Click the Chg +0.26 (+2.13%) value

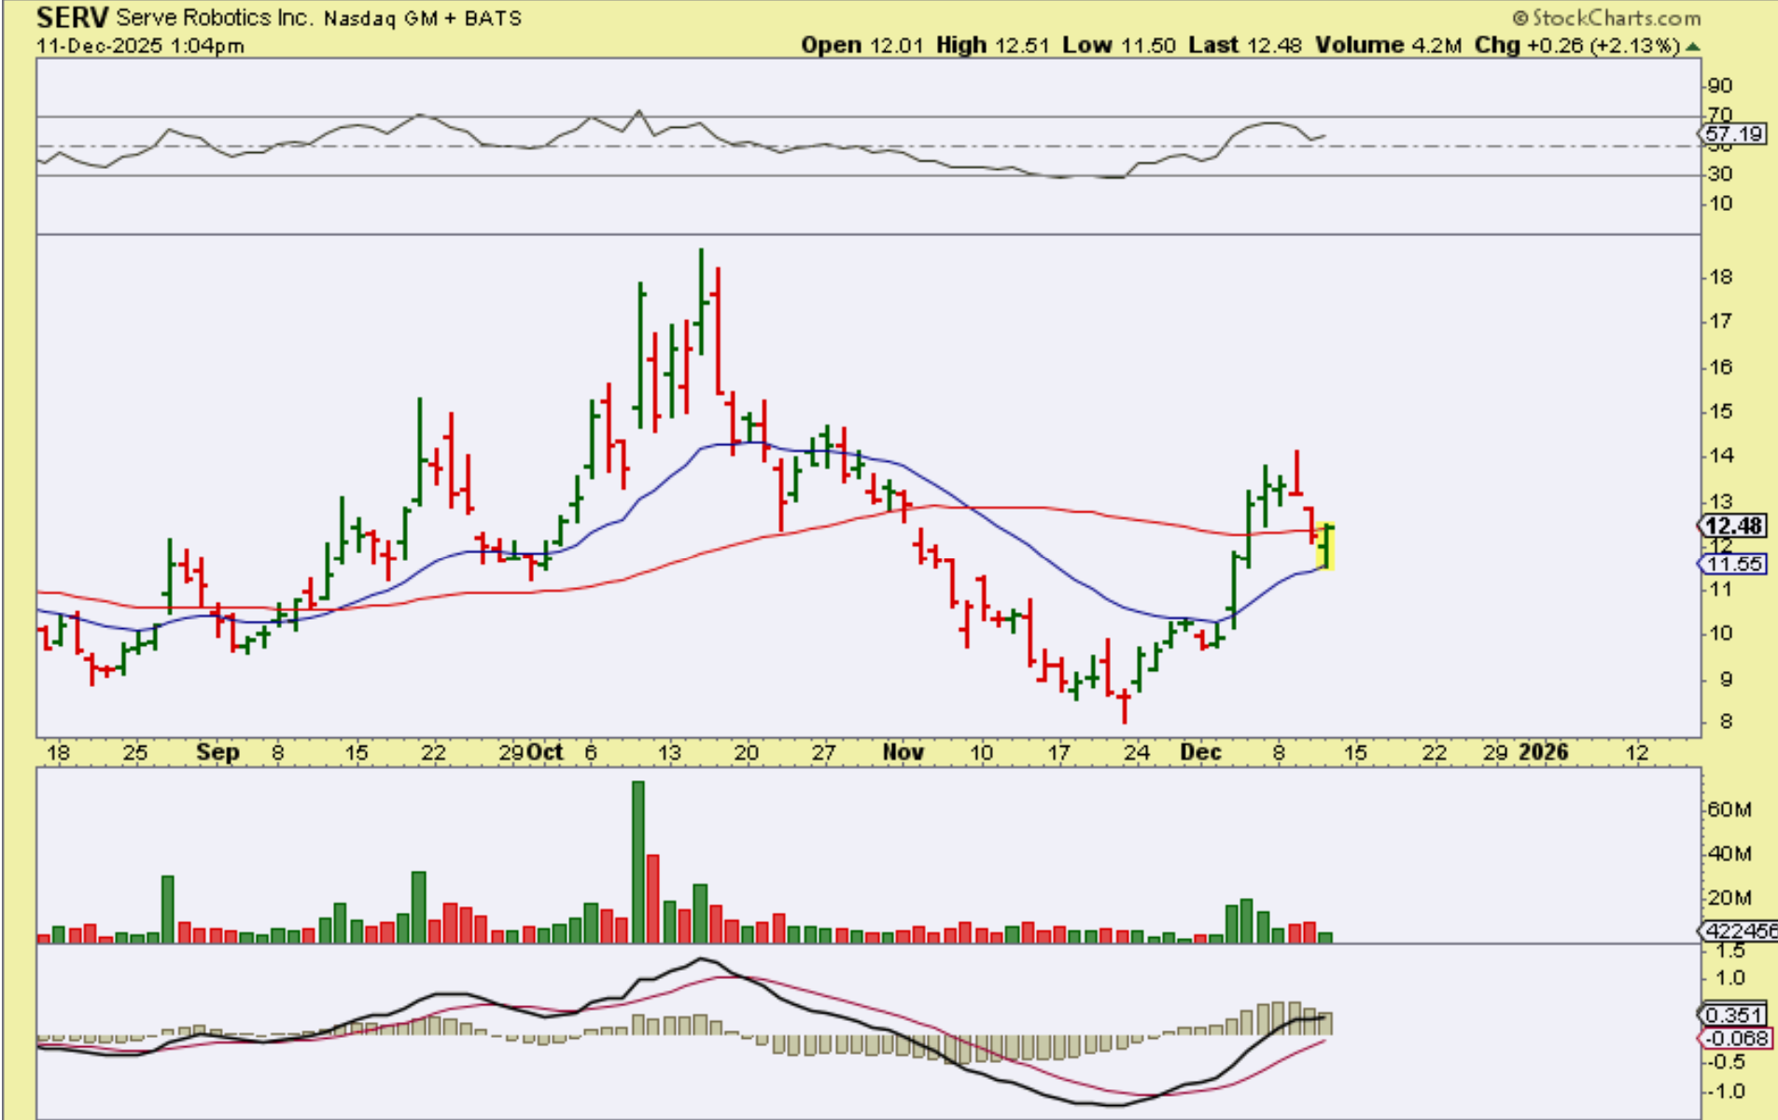pos(1578,45)
